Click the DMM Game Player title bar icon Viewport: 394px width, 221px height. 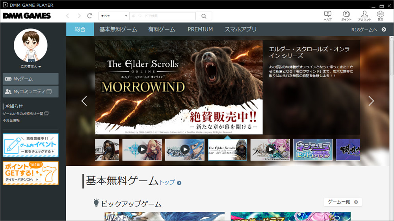click(x=5, y=5)
